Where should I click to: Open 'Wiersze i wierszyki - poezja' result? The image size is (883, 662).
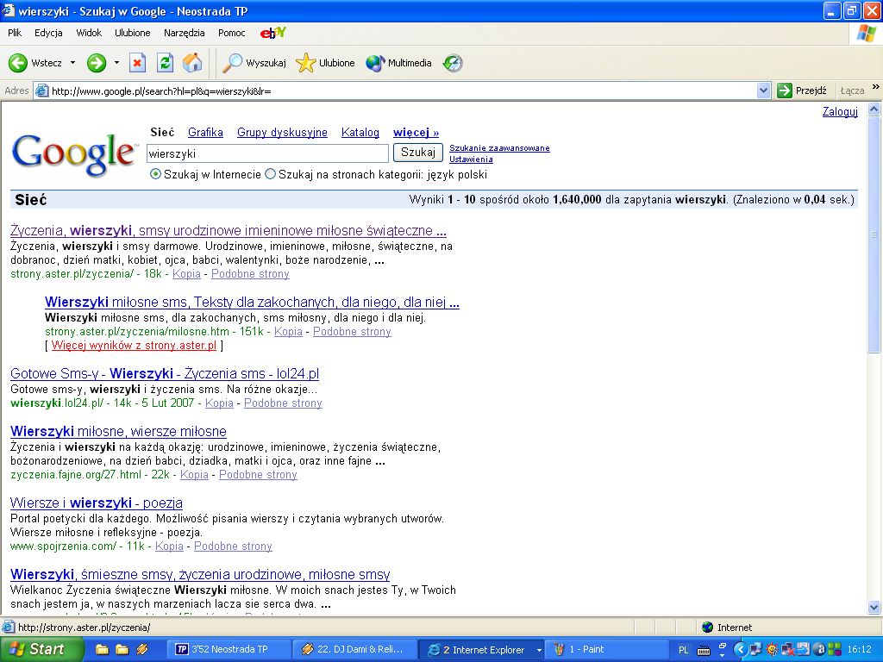97,503
